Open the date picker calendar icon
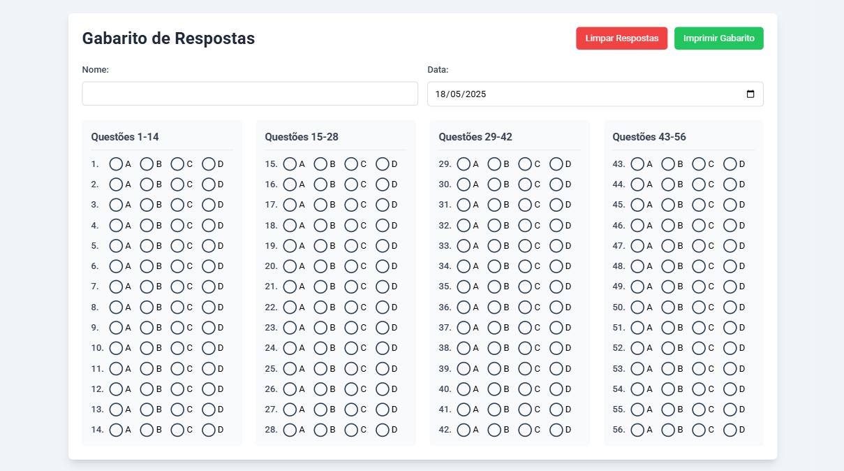The height and width of the screenshot is (471, 844). tap(750, 94)
